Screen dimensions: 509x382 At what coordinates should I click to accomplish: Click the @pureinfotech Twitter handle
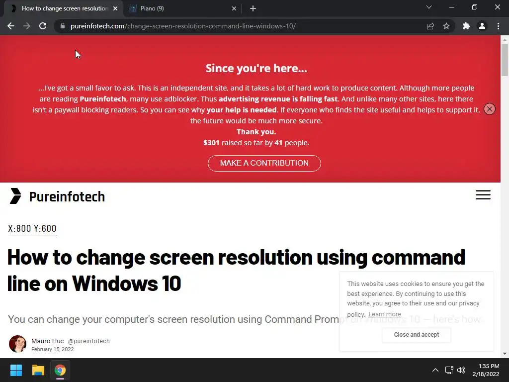click(x=88, y=341)
